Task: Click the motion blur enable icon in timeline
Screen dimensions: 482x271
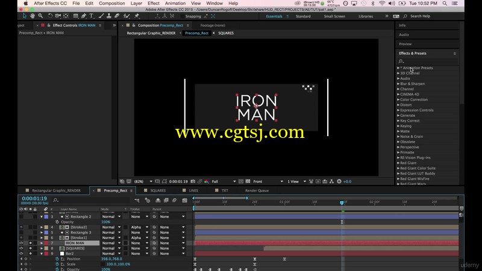Action: pos(174,201)
